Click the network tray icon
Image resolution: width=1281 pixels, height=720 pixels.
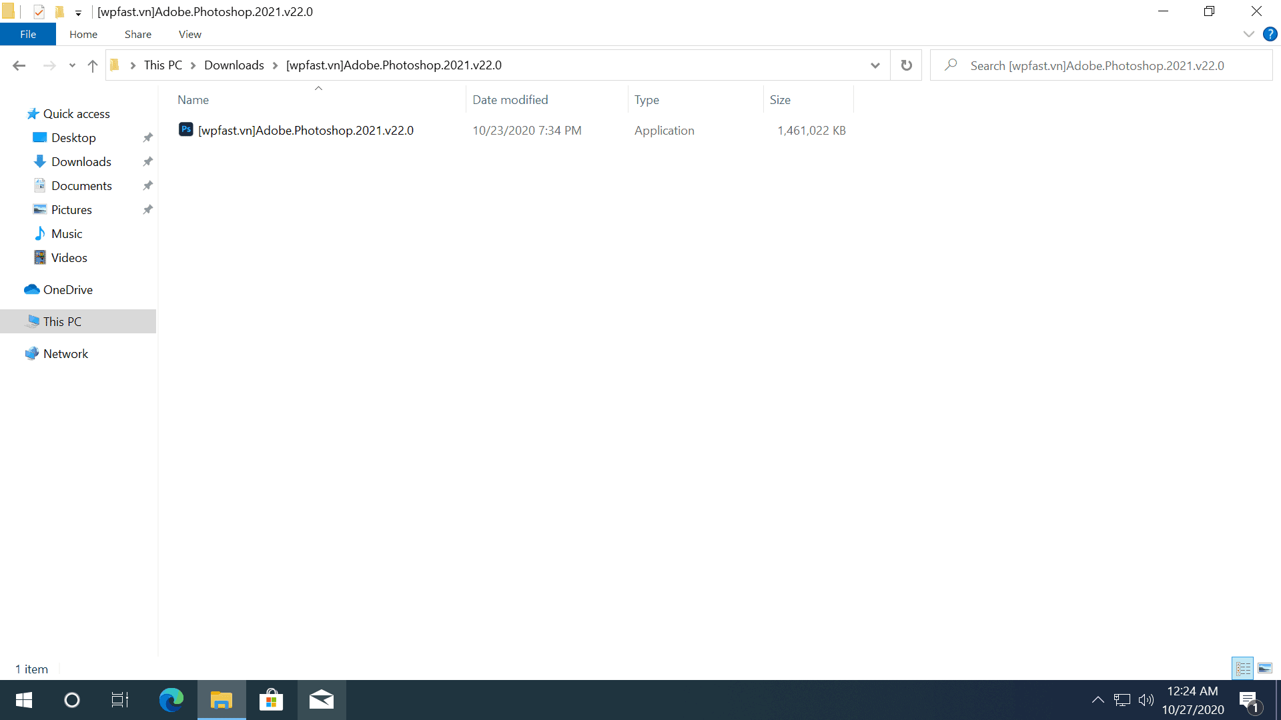[1122, 700]
